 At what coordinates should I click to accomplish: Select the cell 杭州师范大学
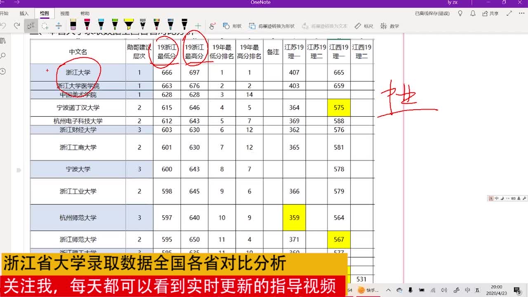78,217
